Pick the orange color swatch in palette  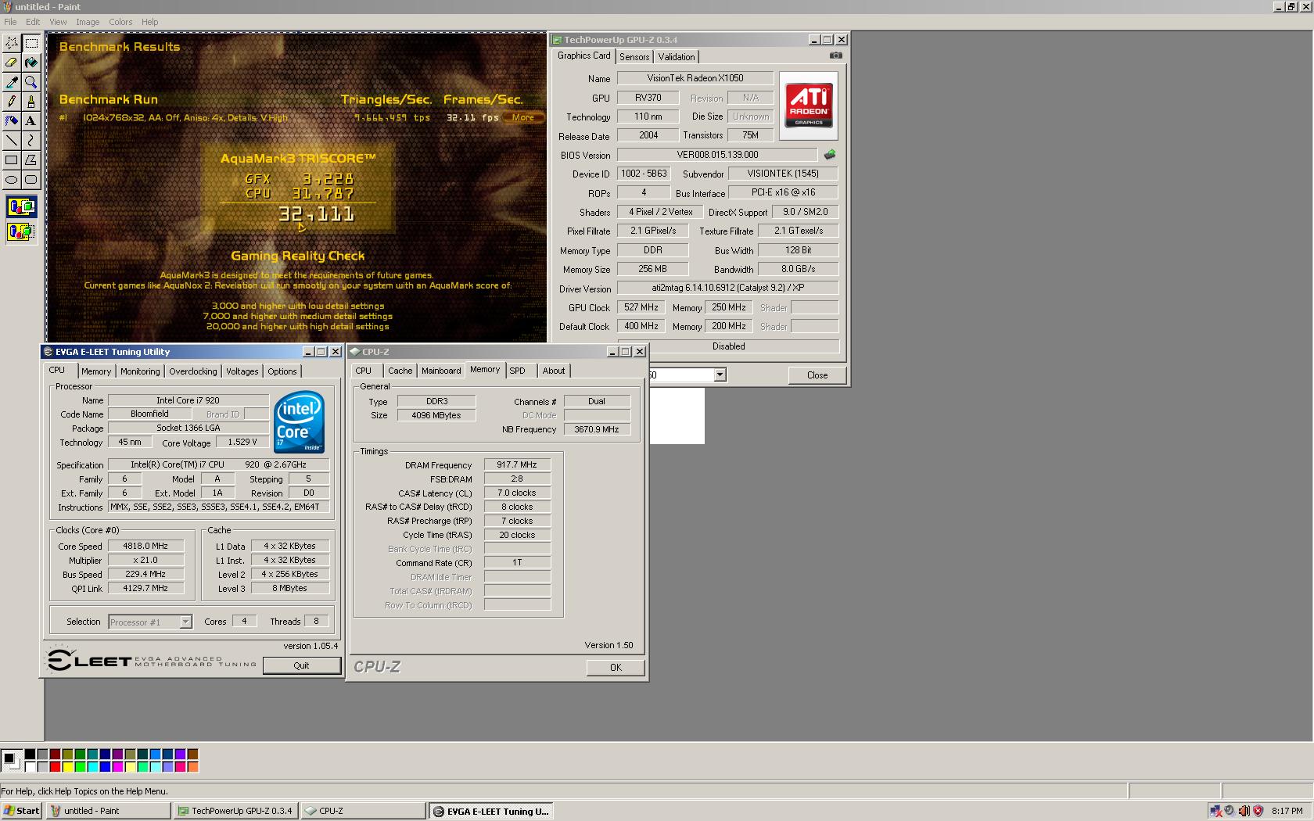click(192, 767)
